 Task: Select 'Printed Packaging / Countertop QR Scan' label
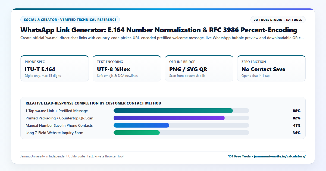tap(59, 118)
